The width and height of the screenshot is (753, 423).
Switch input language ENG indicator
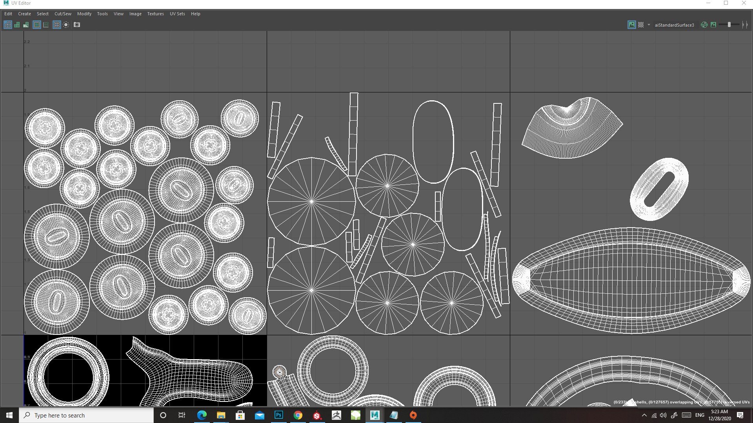[700, 415]
